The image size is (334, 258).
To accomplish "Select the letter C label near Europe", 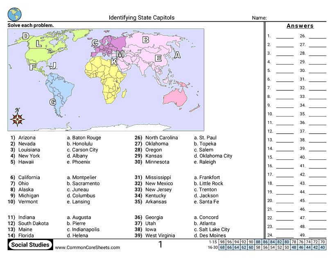I will 95,43.
